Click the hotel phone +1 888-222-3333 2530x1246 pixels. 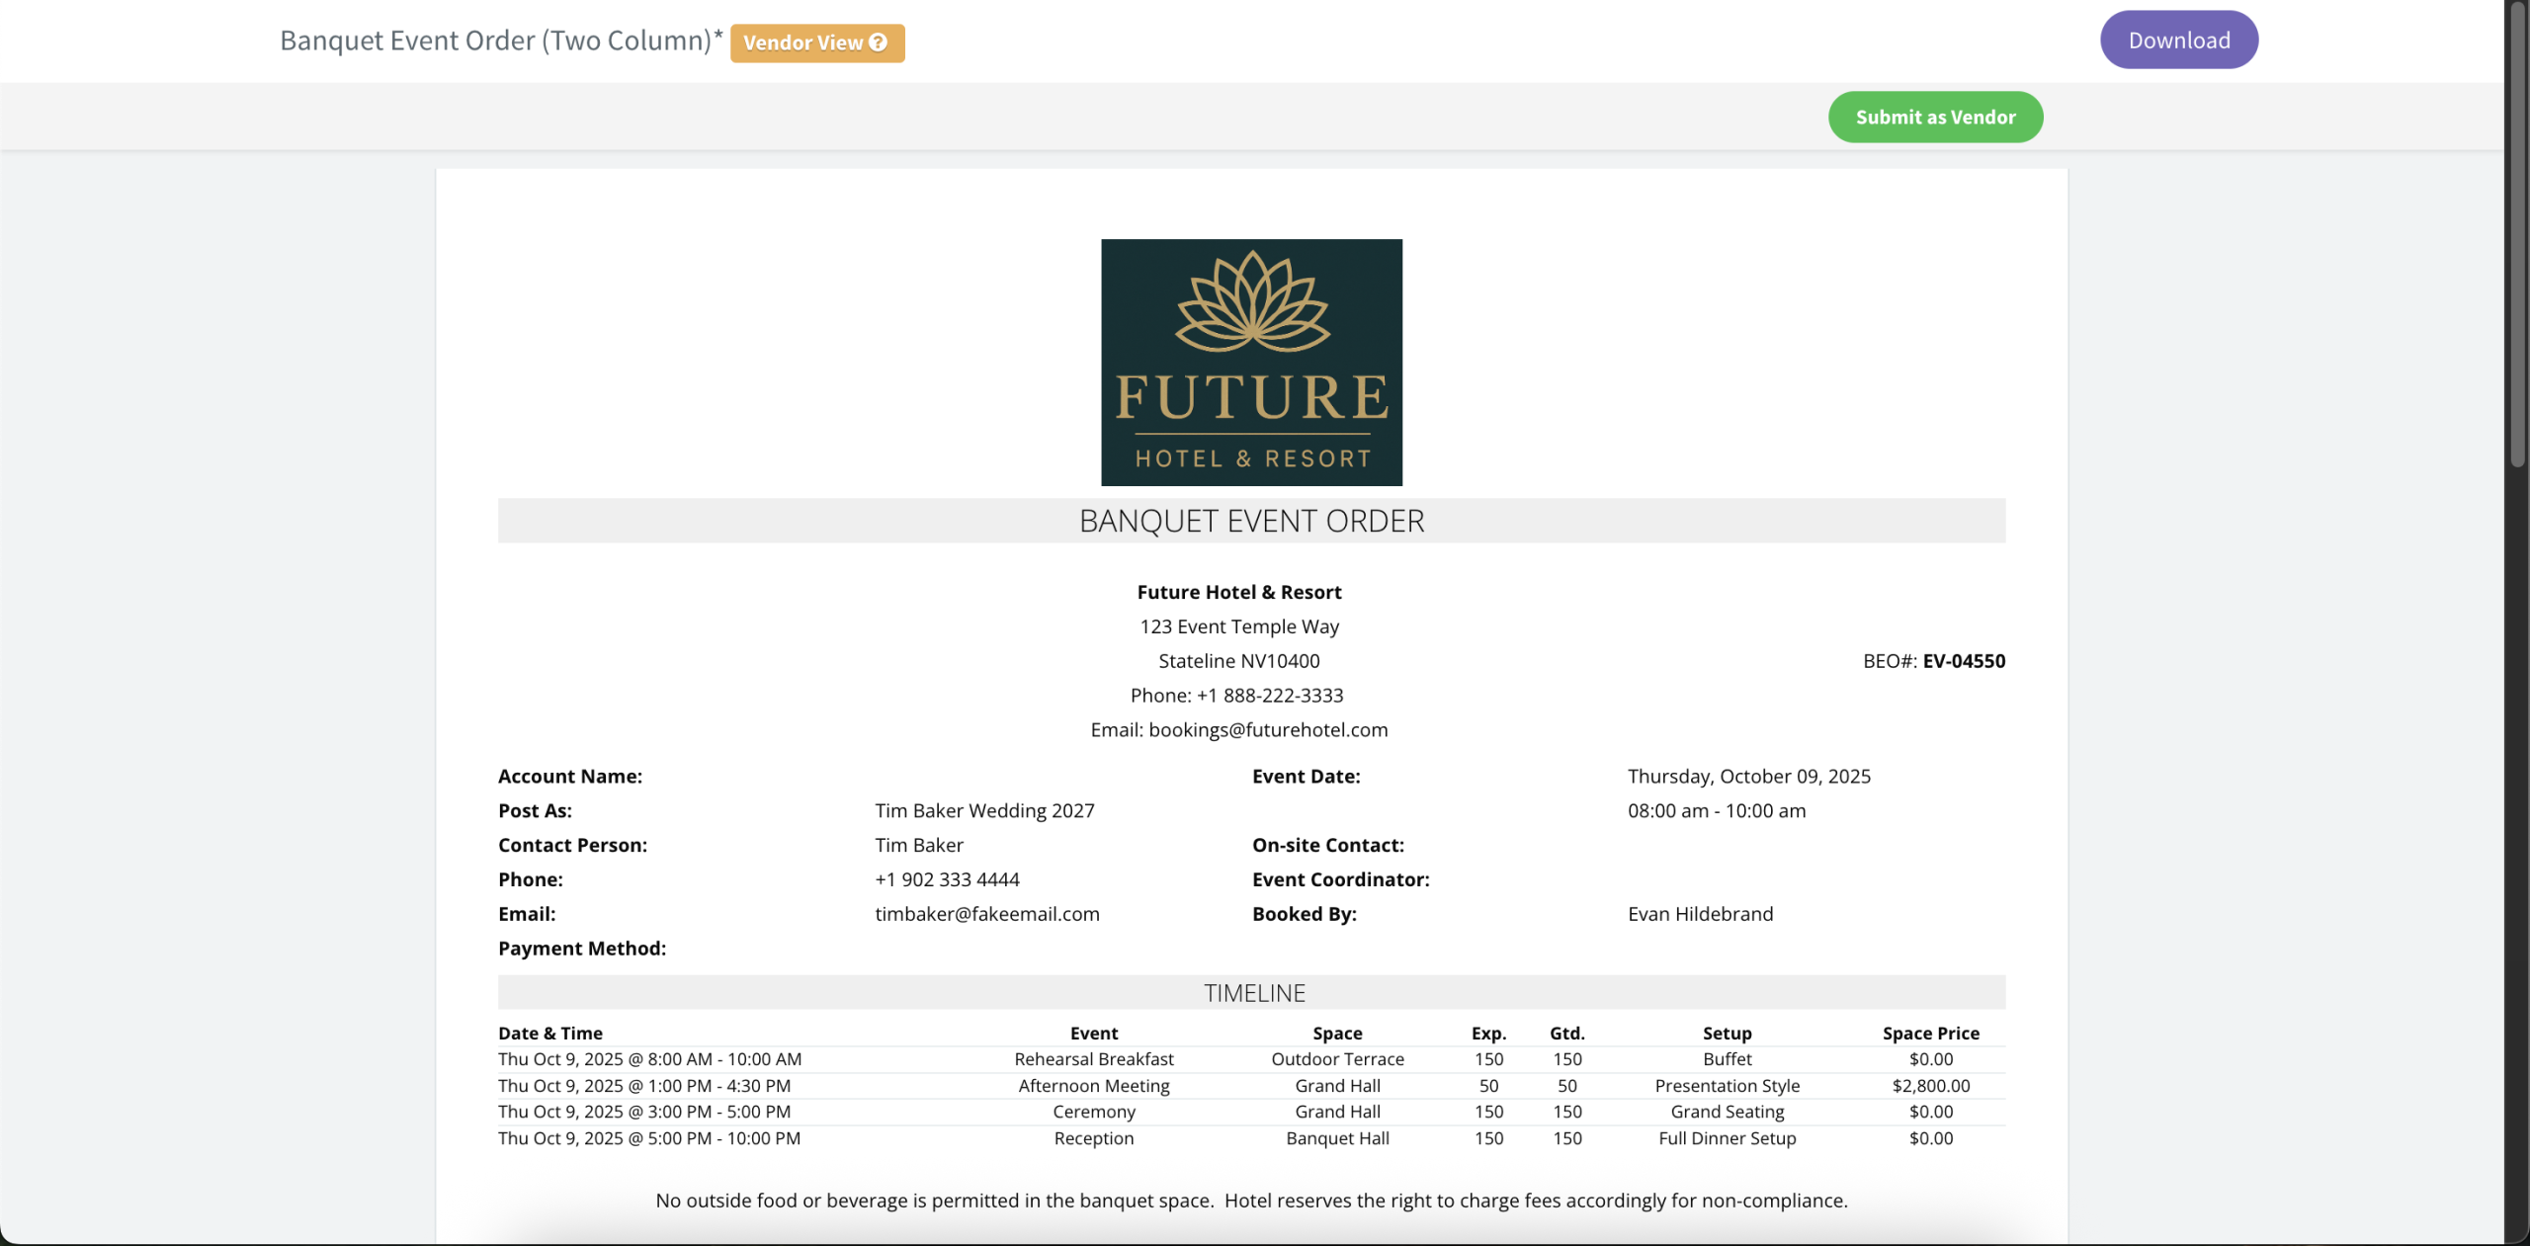pos(1269,696)
